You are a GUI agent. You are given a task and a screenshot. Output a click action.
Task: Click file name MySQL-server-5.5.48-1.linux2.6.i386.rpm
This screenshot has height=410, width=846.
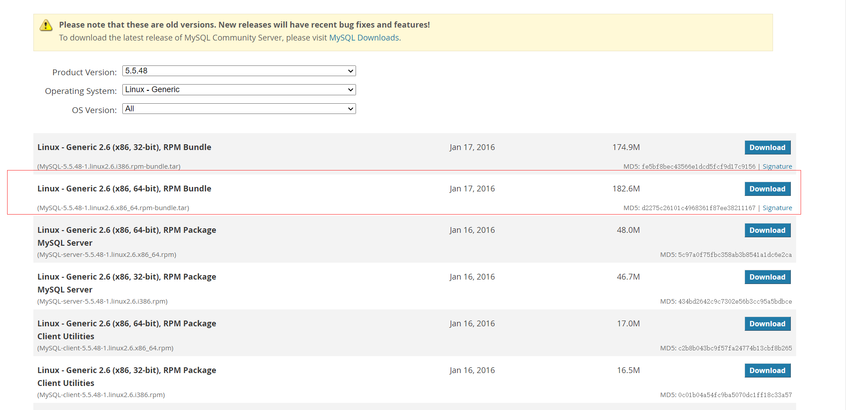click(102, 301)
